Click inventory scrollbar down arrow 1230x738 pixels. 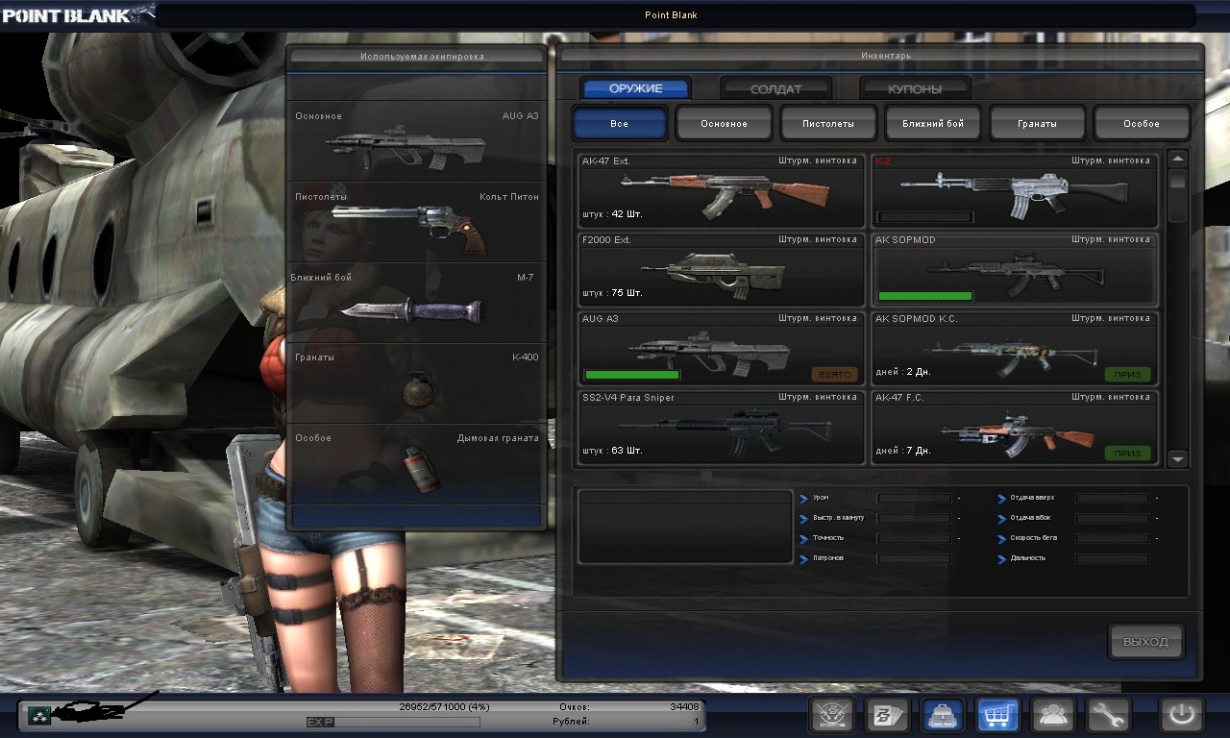(x=1178, y=459)
